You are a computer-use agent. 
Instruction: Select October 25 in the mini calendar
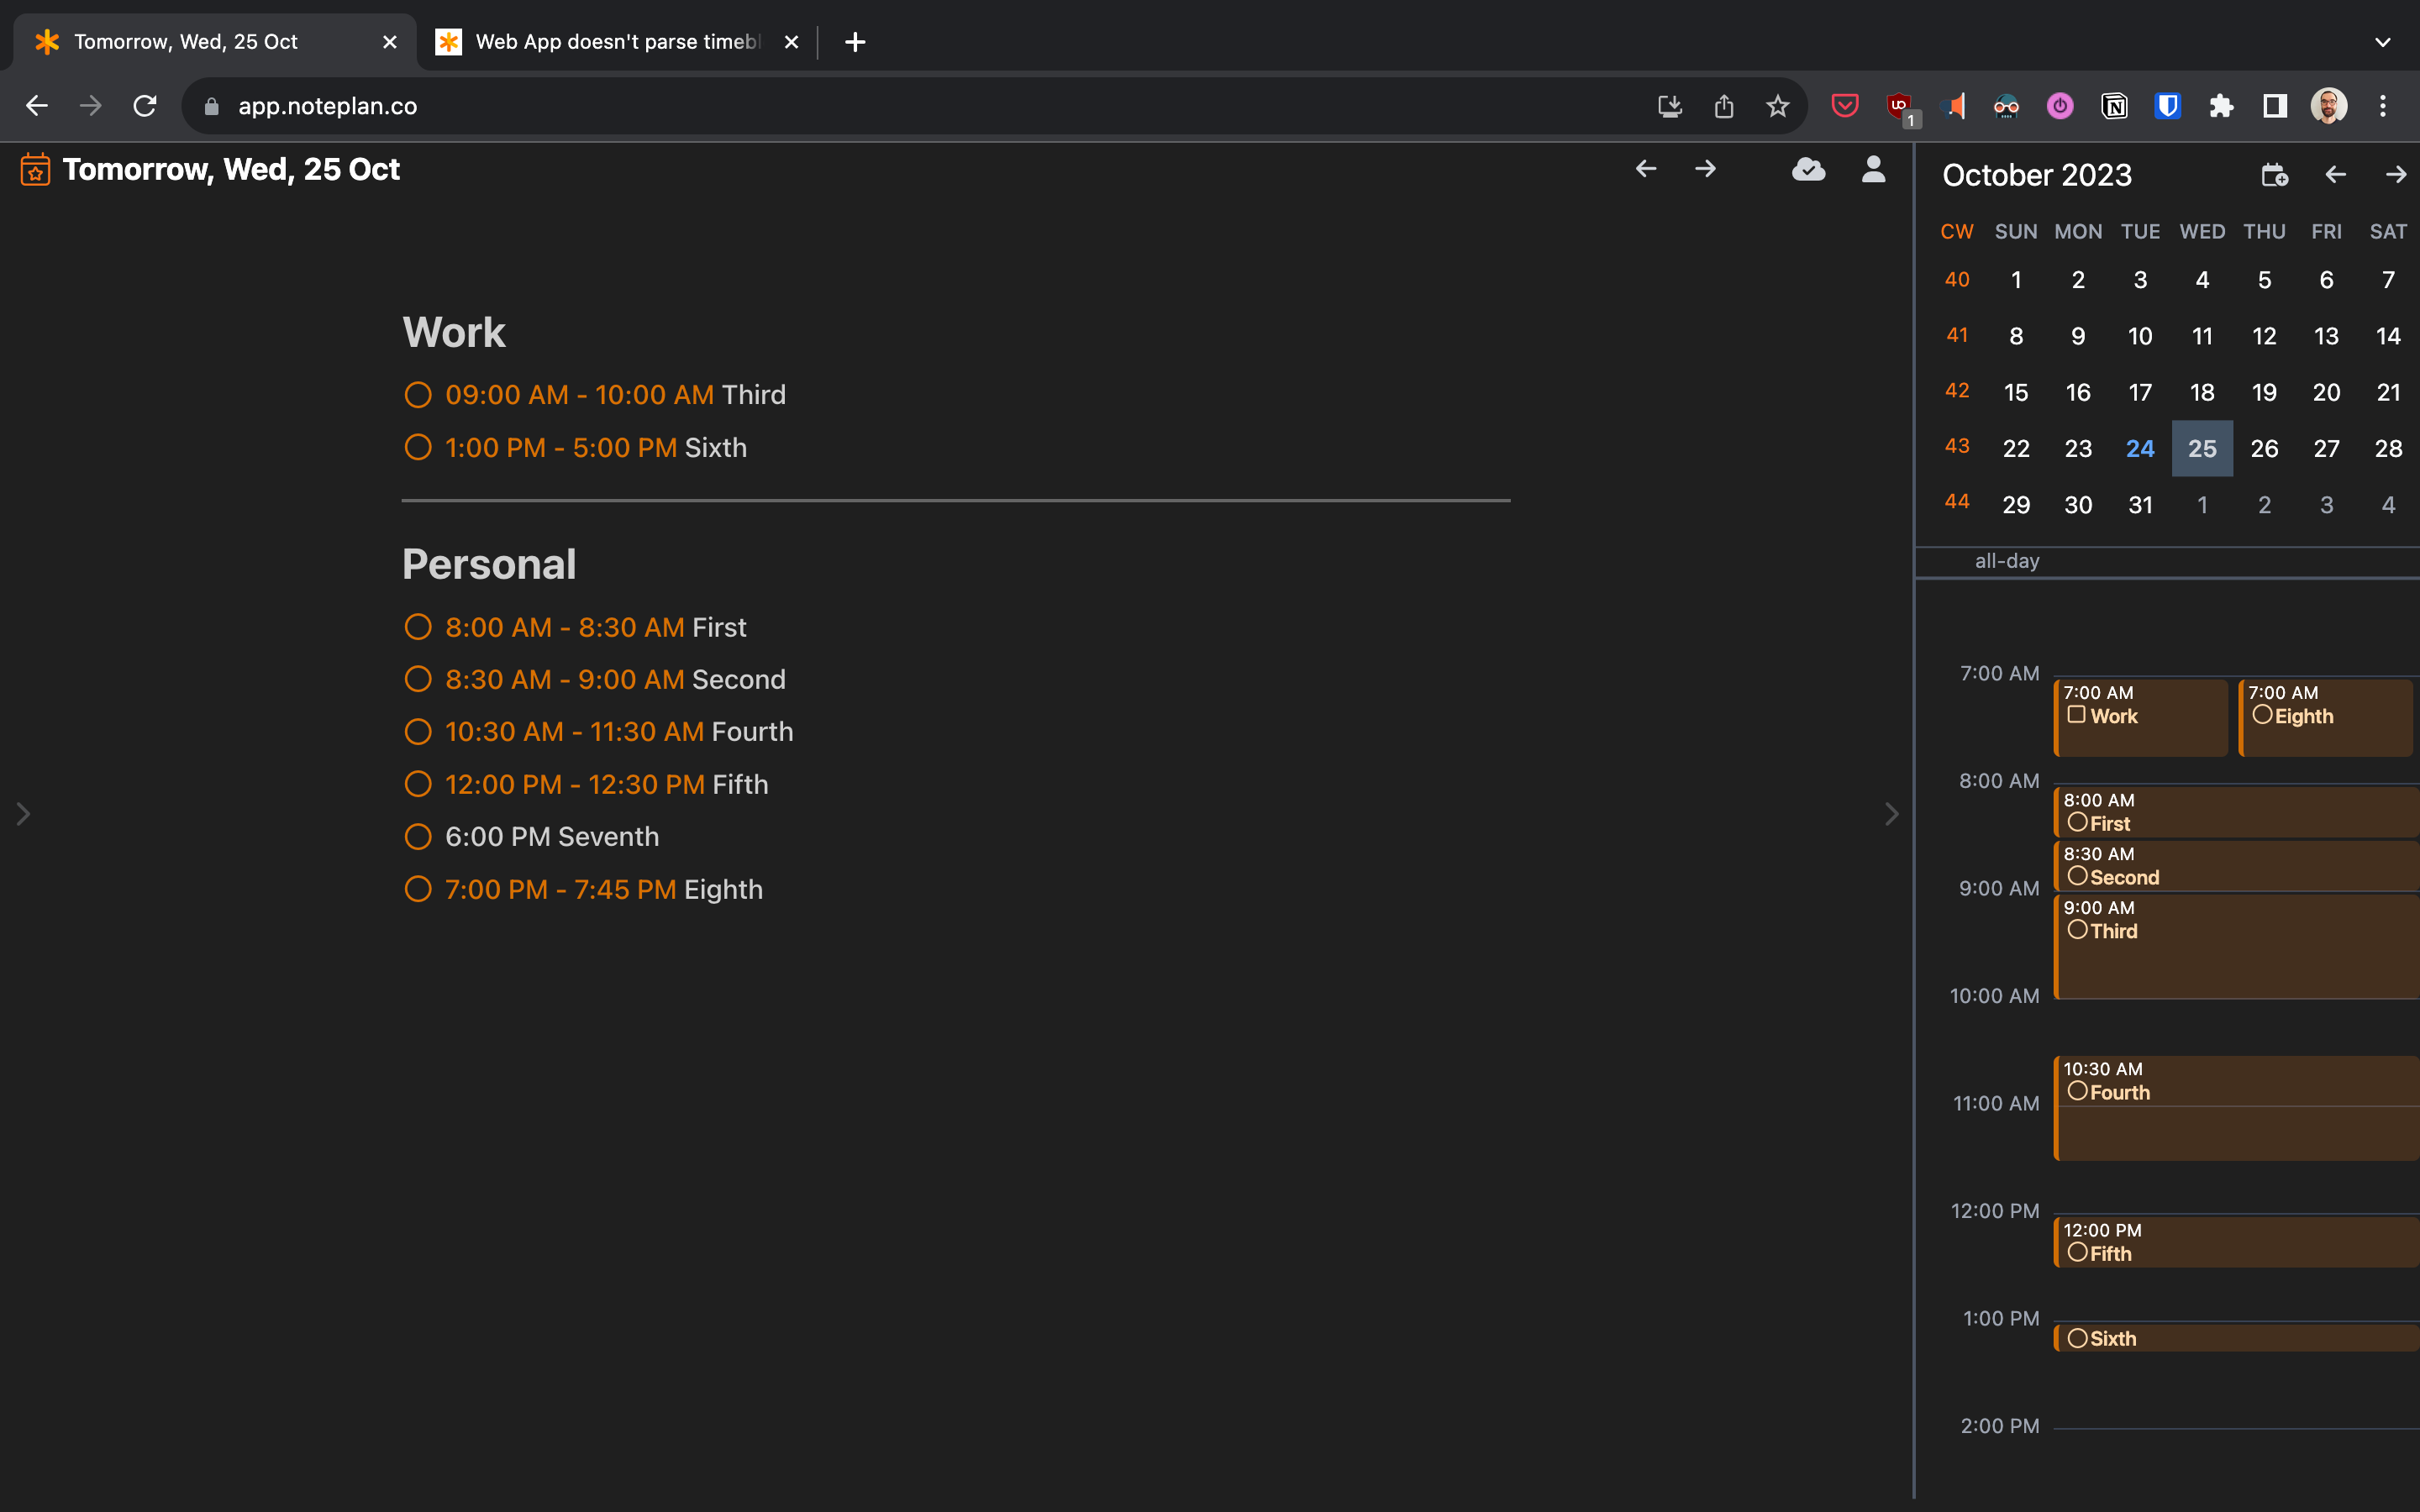pyautogui.click(x=2202, y=449)
